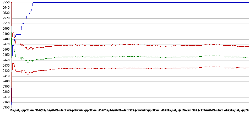Click the 2350 label at the axis bottom

[6, 107]
